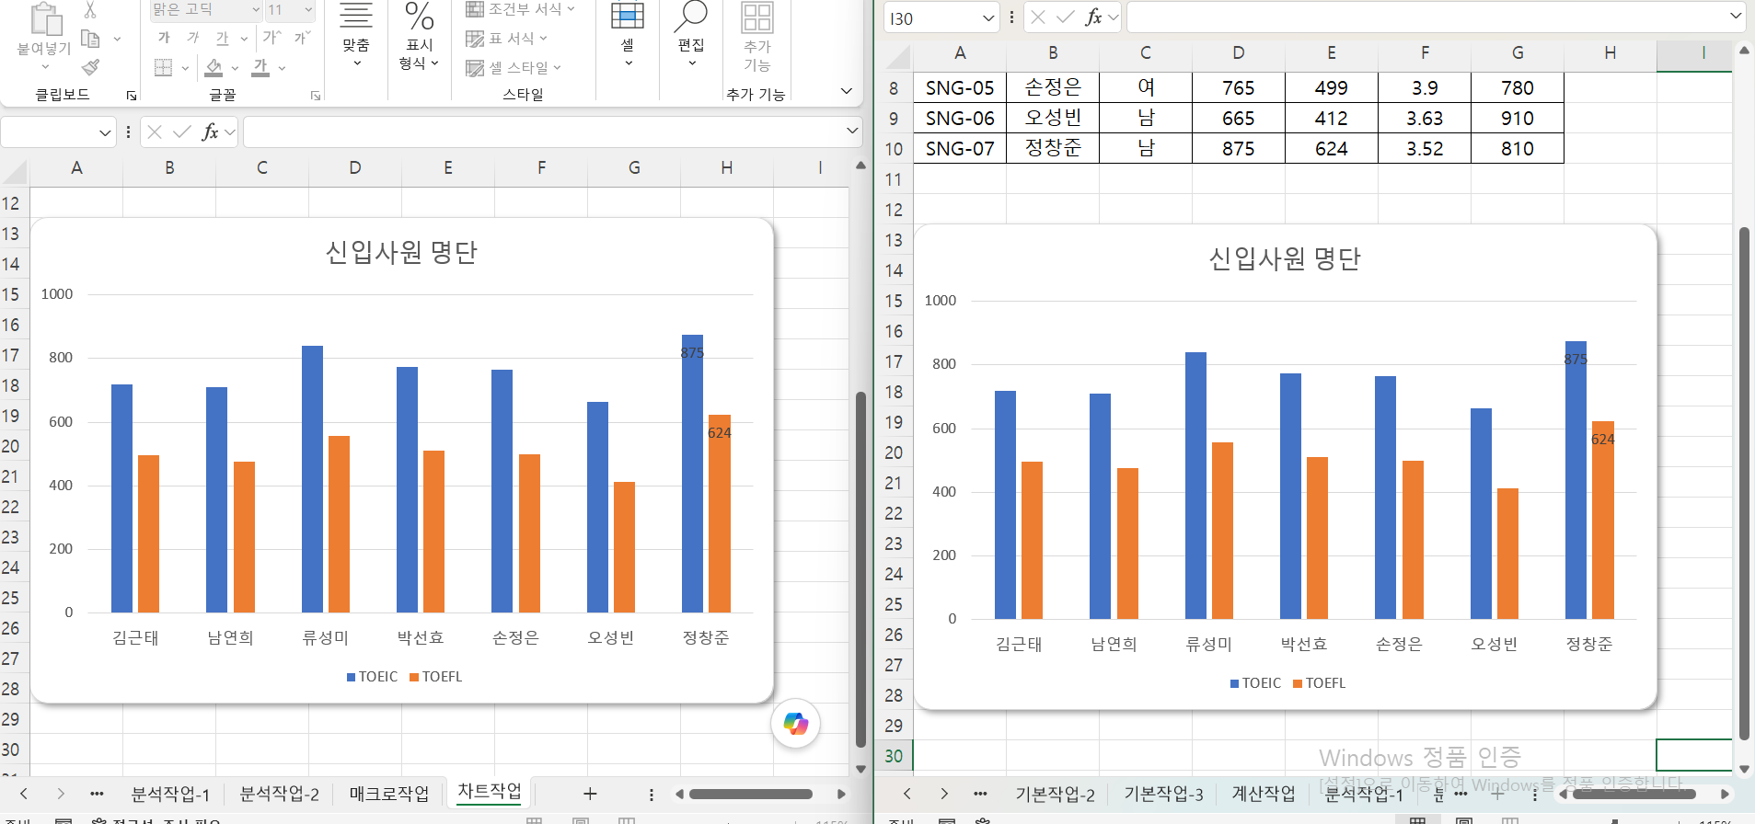Open the 표시 형식 number format menu
1755x824 pixels.
419,37
